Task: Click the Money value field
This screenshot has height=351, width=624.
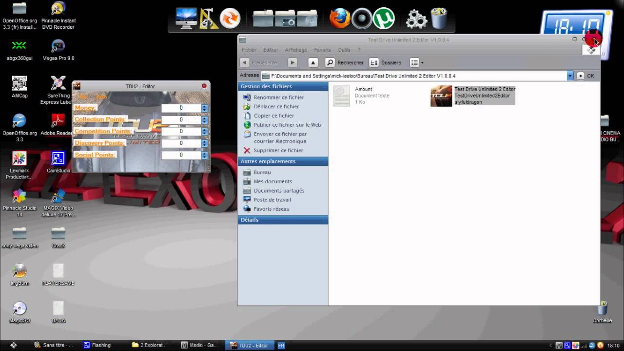Action: point(181,108)
